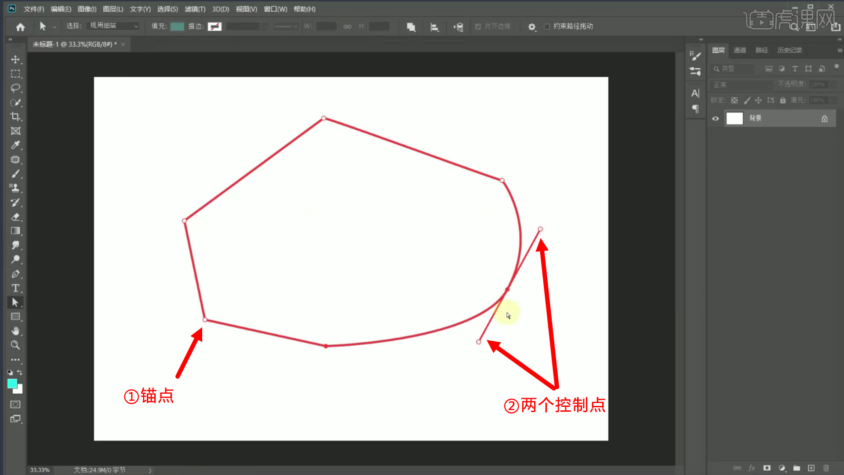Create a new layer
Screen dimensions: 844x475
click(x=811, y=468)
